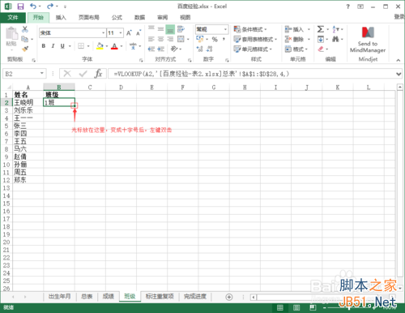Toggle top vertical alignment
The height and width of the screenshot is (313, 405).
[151, 29]
